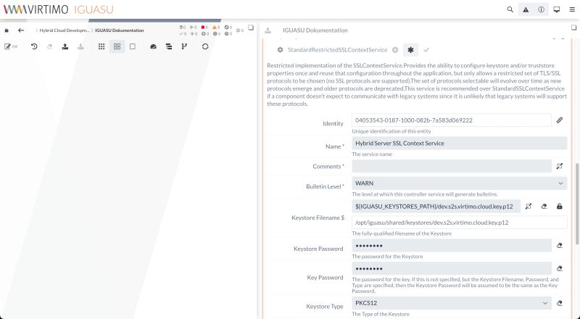Viewport: 580px width, 319px height.
Task: Clear Keystore Filename with eraser icon
Action: tap(544, 207)
